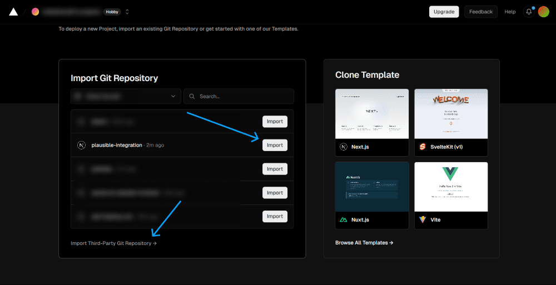This screenshot has width=556, height=285.
Task: Click the Next.js logo icon in templates
Action: coord(344,147)
